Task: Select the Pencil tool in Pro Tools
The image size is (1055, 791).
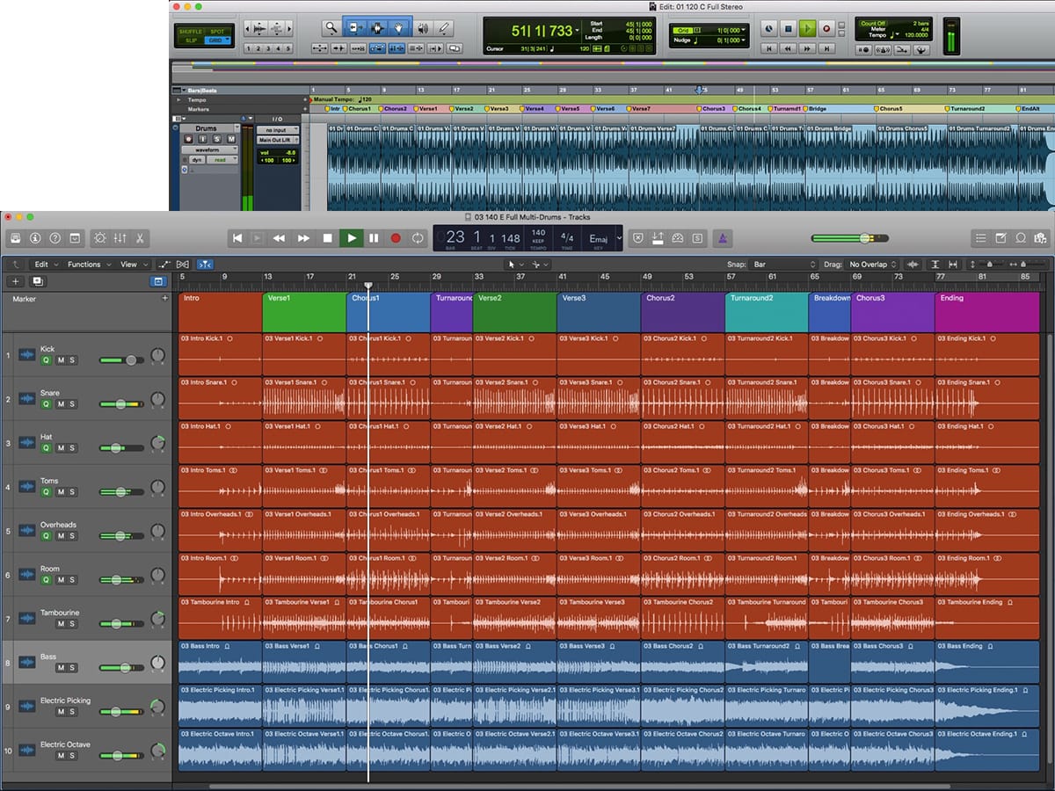Action: [x=444, y=28]
